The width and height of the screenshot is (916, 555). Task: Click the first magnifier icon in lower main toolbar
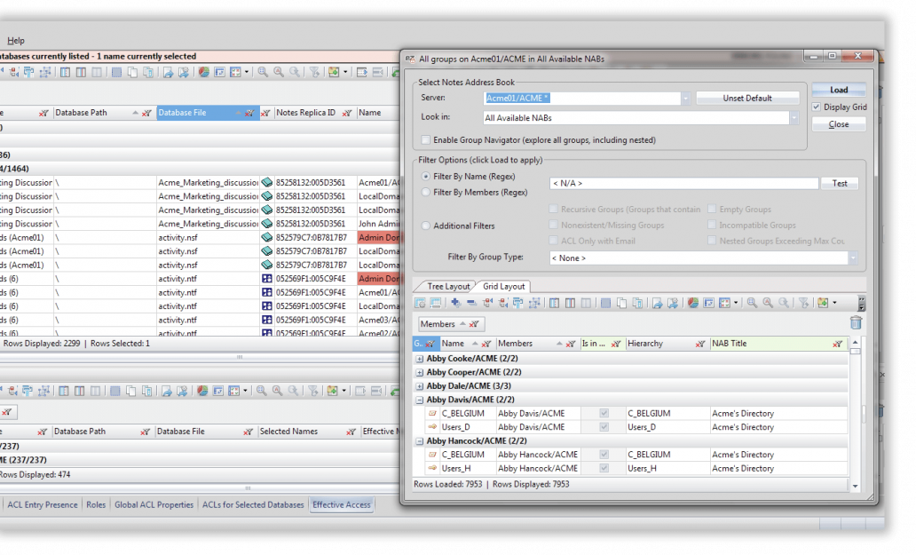tap(262, 390)
